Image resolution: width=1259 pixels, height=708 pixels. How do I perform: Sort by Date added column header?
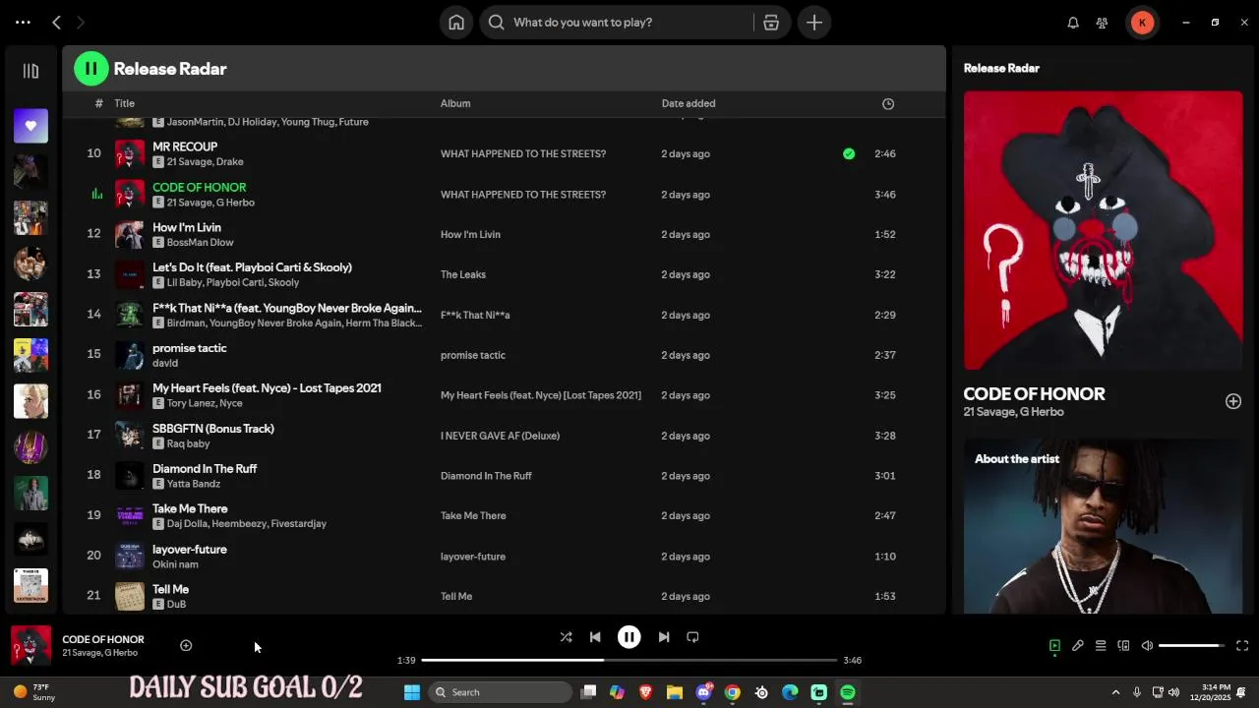[689, 103]
